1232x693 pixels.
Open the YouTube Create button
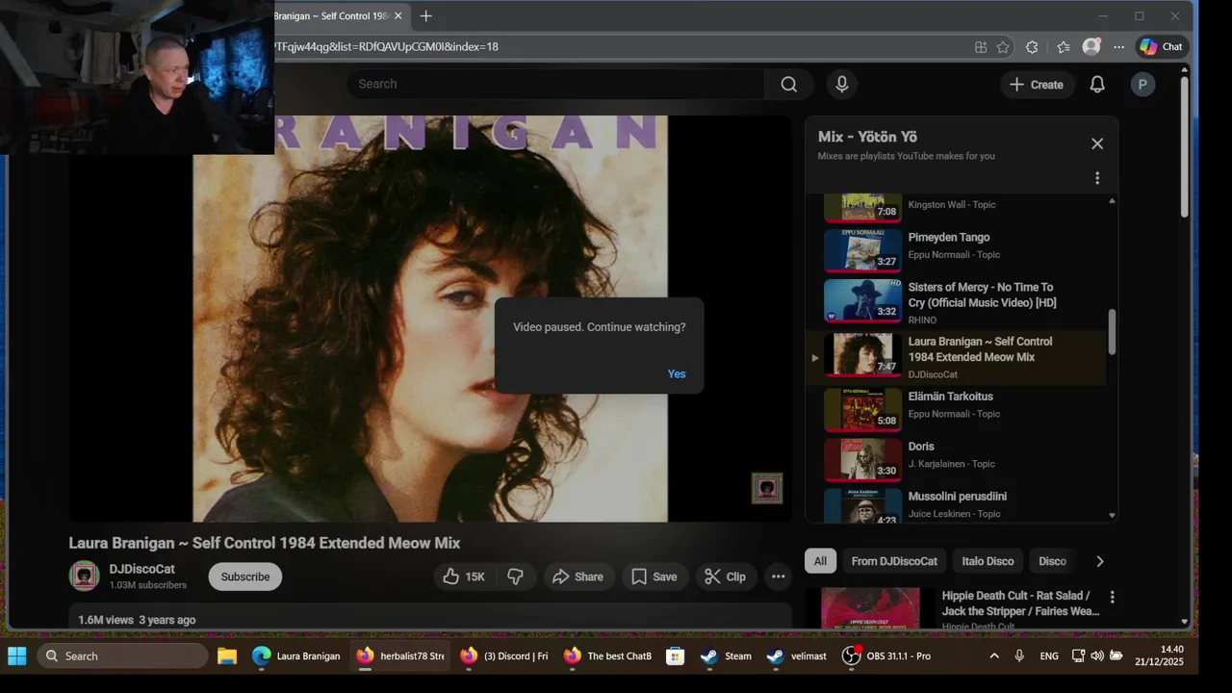pos(1036,85)
